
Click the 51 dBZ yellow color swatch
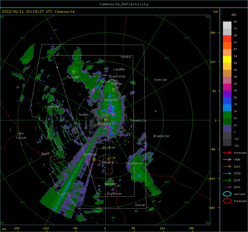tap(227, 59)
